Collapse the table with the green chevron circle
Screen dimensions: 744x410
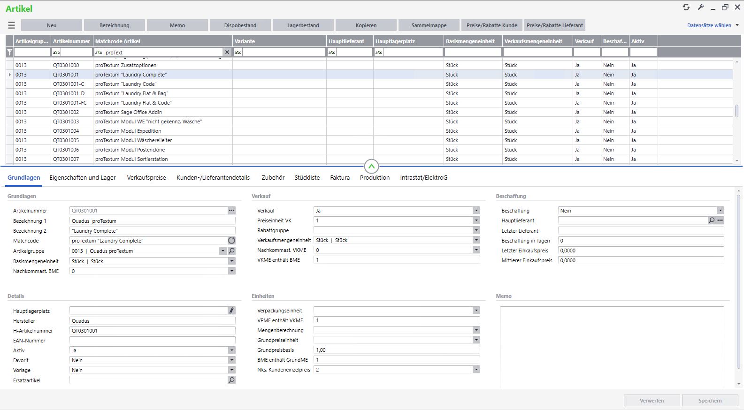click(371, 166)
